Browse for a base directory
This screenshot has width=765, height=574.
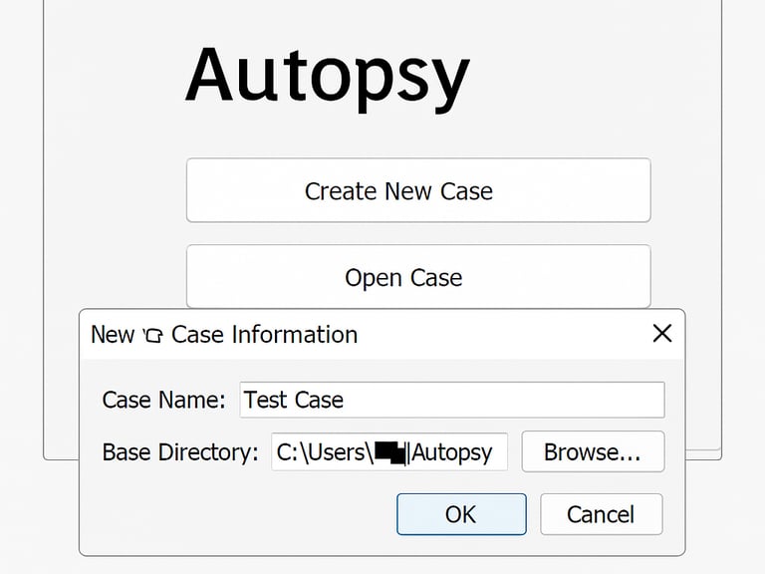(593, 451)
